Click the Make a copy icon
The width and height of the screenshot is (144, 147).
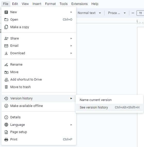tap(6, 27)
